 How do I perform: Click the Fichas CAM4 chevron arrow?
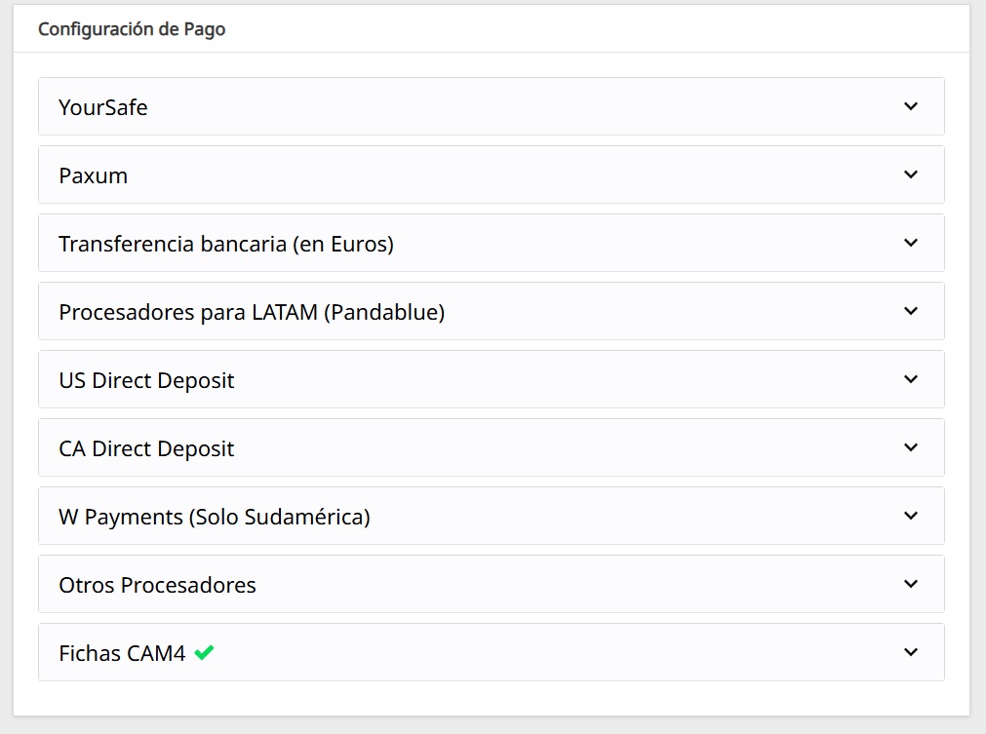911,652
